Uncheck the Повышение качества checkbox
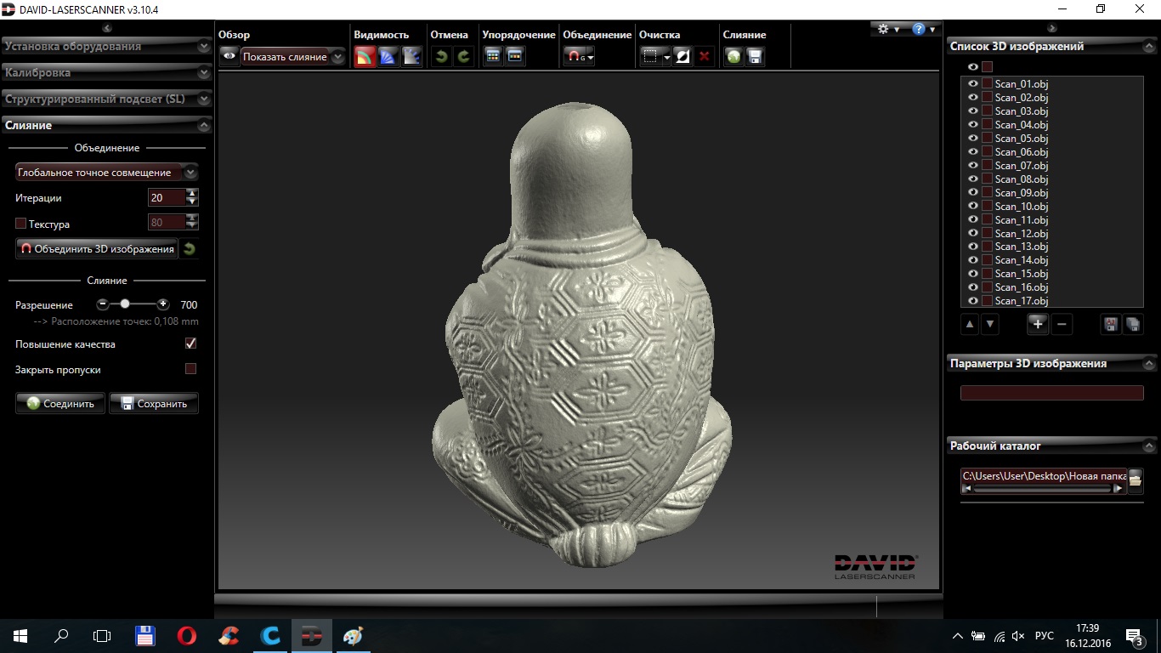1161x653 pixels. (x=190, y=344)
